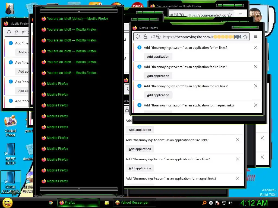This screenshot has width=278, height=208.
Task: Click permissions icon in the left Firefox window
Action: click(x=24, y=32)
